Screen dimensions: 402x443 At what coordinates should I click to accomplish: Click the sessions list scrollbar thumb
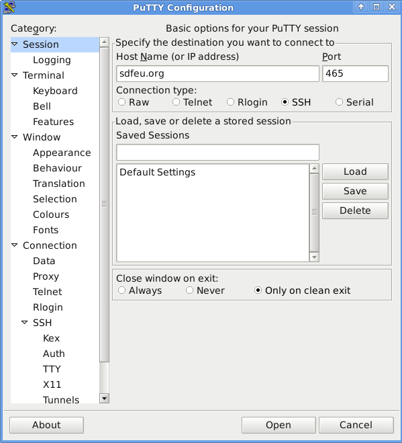(x=314, y=212)
